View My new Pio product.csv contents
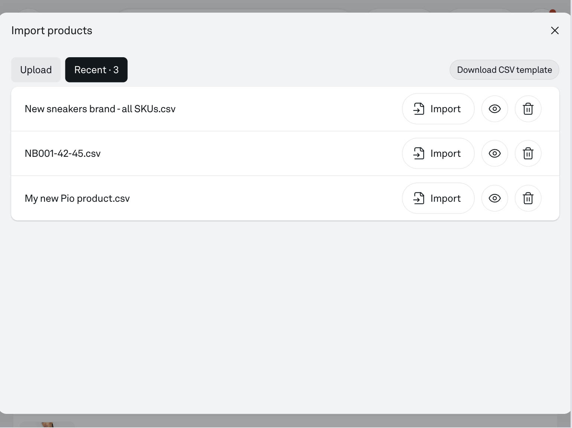Screen dimensions: 572x428 coord(494,198)
